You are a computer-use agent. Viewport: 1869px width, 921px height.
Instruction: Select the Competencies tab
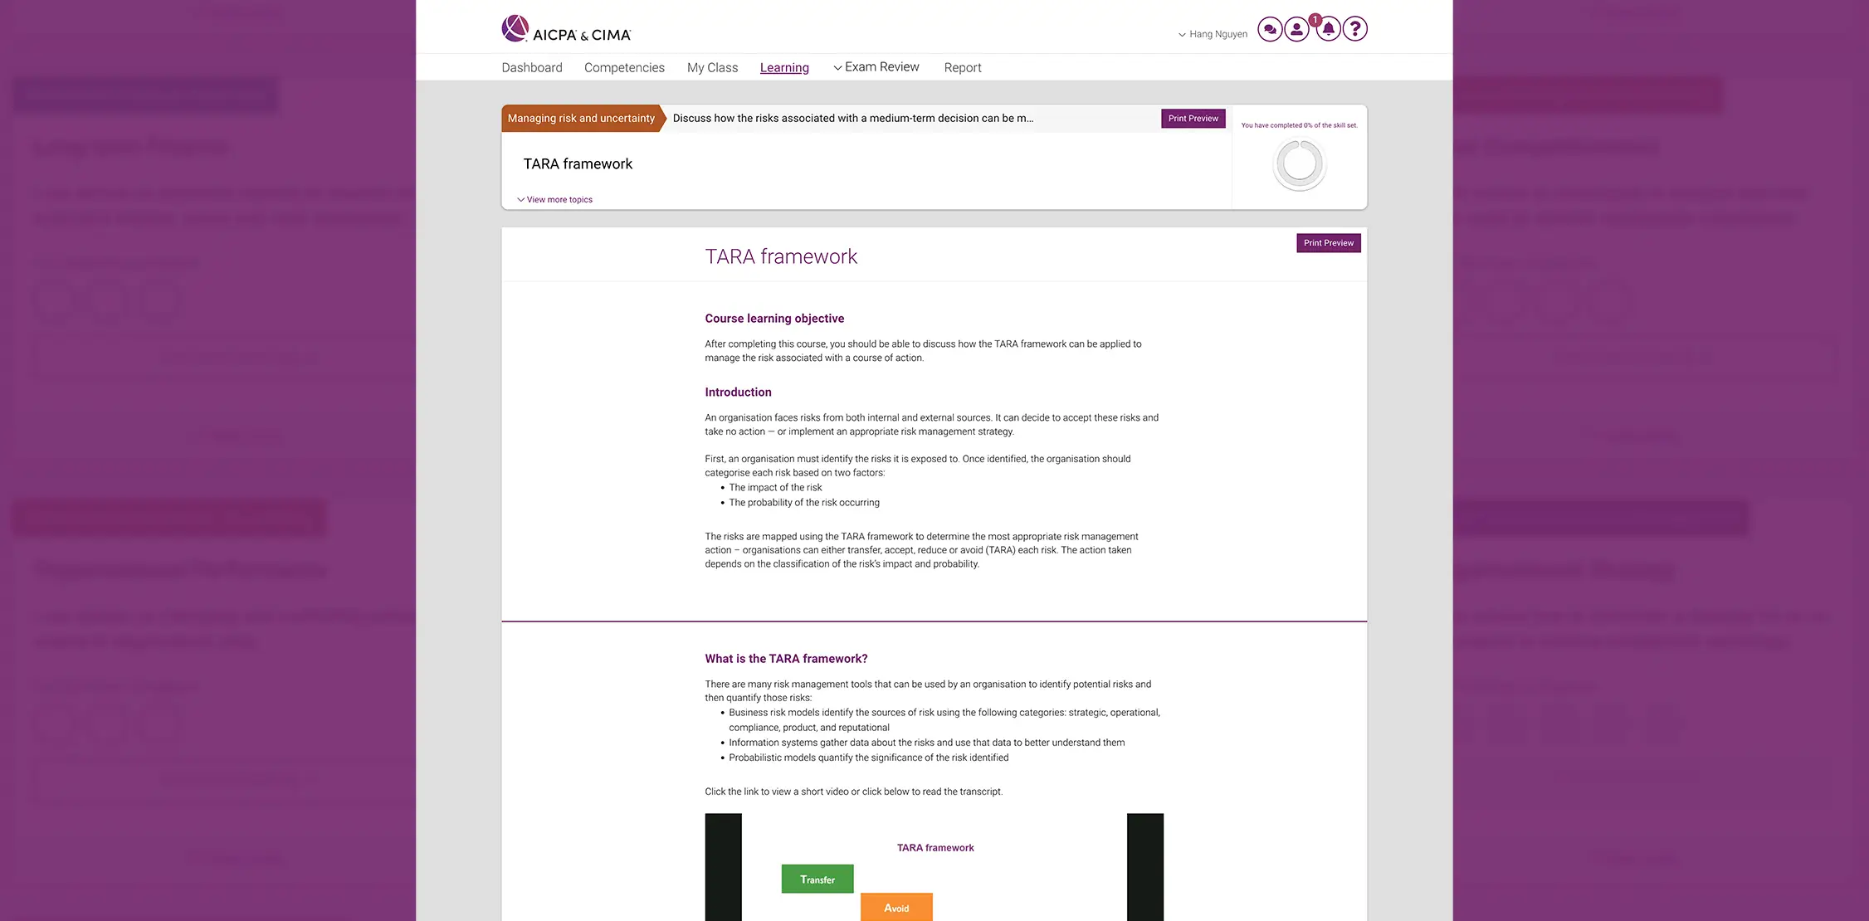625,66
